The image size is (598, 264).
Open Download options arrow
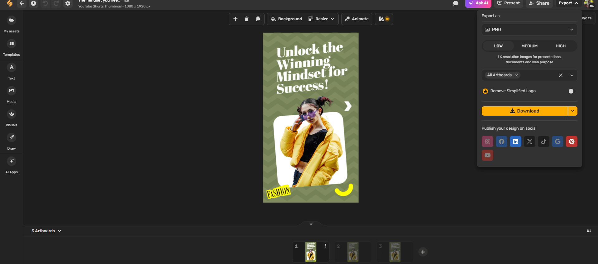point(572,111)
